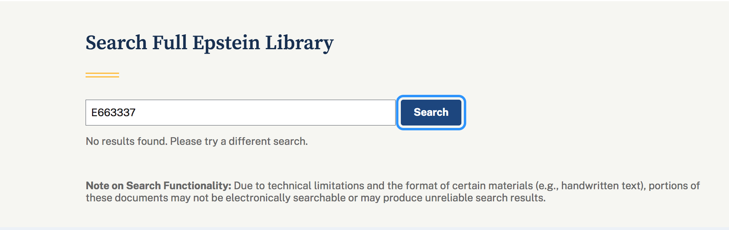This screenshot has width=729, height=230.
Task: Click the blue Search button
Action: pos(431,113)
